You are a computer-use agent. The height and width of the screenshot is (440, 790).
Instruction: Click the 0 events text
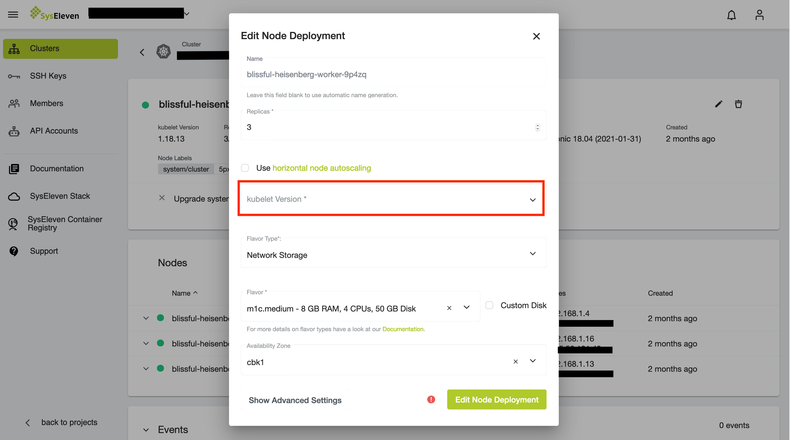[x=734, y=425]
